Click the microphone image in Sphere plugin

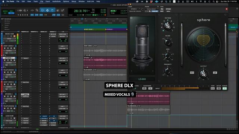[142, 45]
